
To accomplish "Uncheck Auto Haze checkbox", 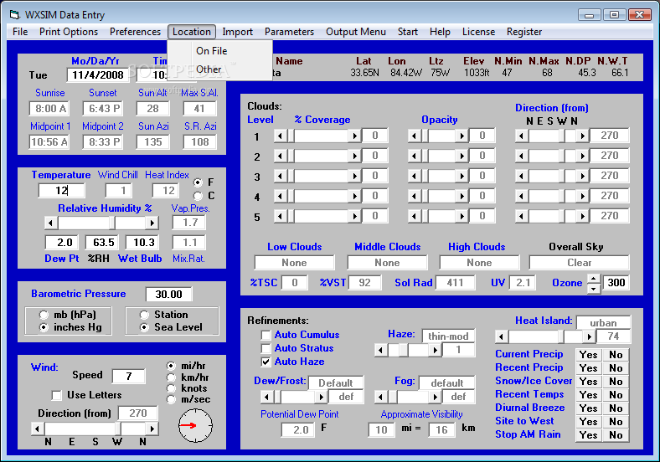I will click(x=266, y=362).
